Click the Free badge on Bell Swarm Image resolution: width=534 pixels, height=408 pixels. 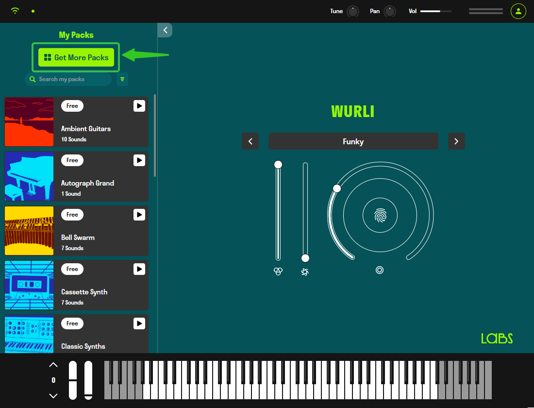point(72,215)
